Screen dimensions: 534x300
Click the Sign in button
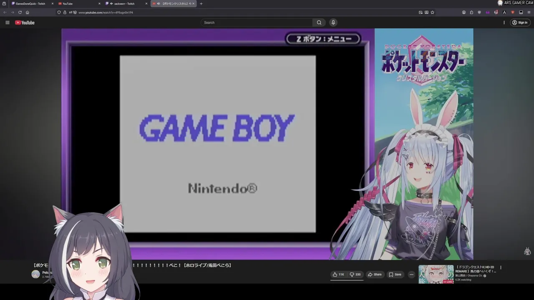520,22
